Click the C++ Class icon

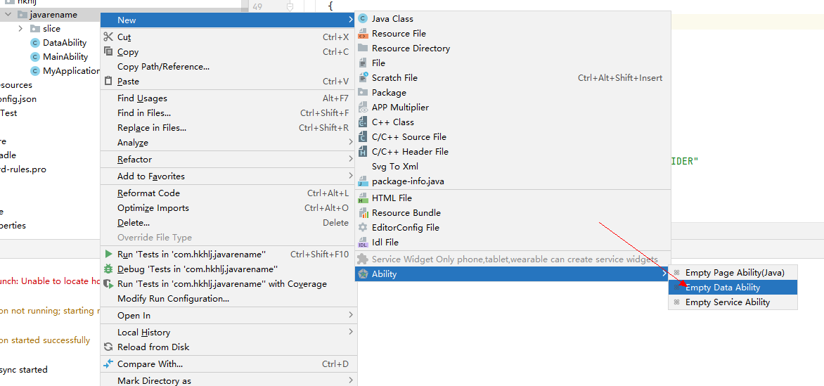pyautogui.click(x=363, y=122)
